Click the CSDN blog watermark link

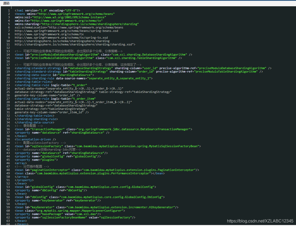tap(260, 221)
